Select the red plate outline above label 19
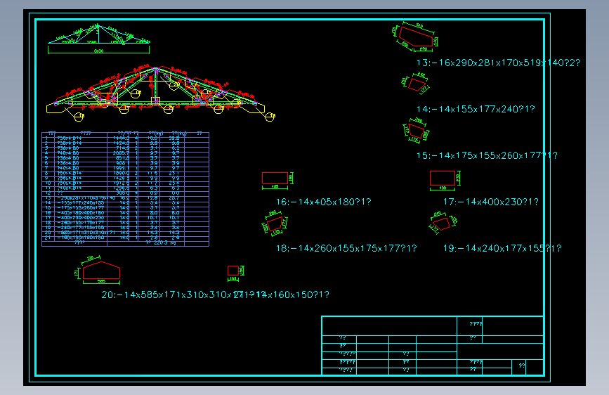The image size is (609, 395). coord(442,224)
